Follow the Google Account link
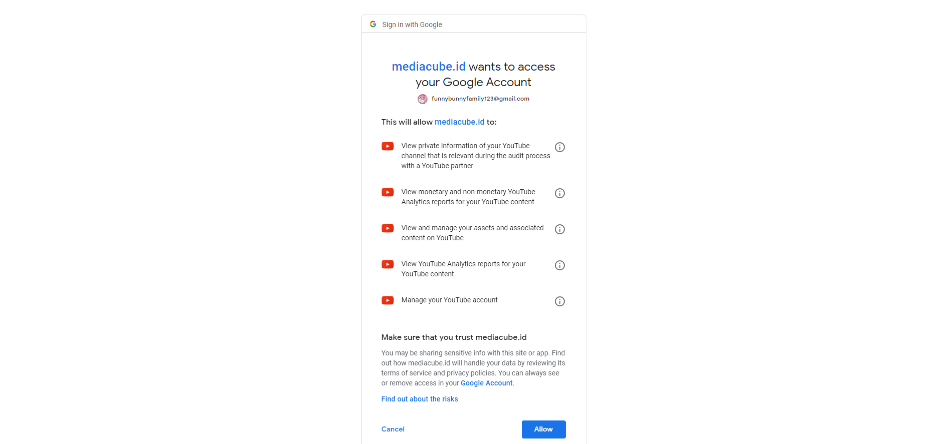 [x=487, y=383]
